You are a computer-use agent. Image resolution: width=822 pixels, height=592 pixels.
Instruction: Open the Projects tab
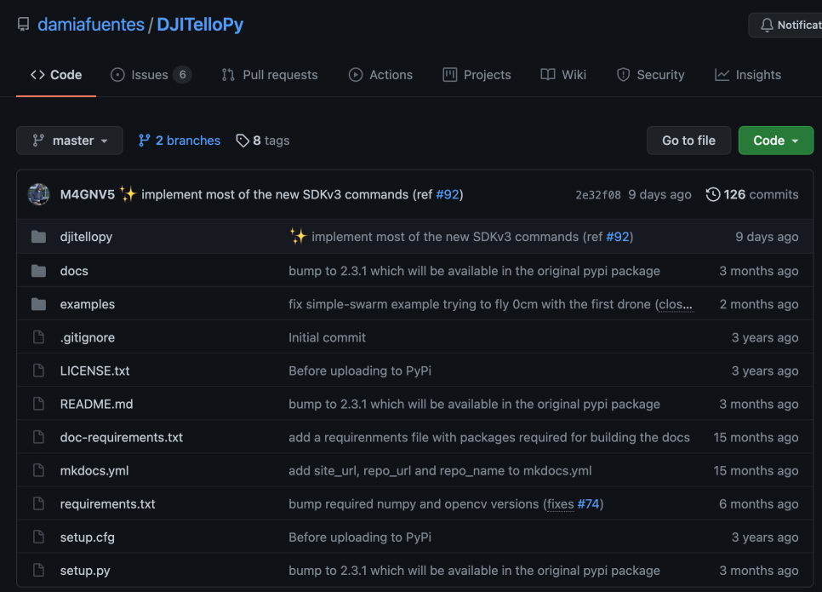click(x=477, y=75)
